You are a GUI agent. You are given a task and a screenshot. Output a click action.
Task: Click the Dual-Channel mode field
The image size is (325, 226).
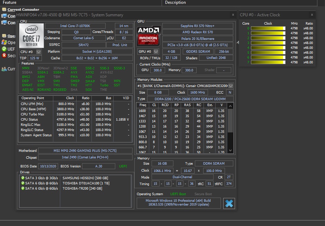(182, 177)
